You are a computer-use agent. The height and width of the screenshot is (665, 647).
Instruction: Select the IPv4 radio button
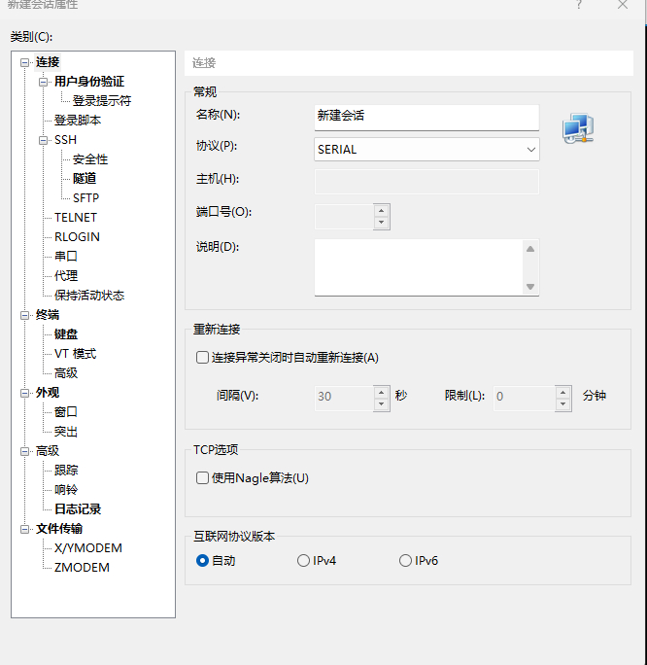(303, 560)
